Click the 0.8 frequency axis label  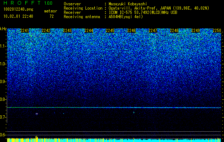coord(3,99)
